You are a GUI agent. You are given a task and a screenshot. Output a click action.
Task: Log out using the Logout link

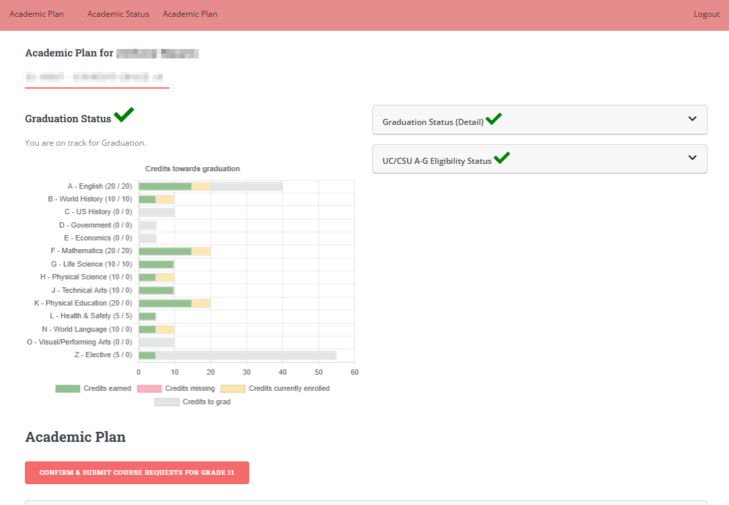tap(706, 14)
